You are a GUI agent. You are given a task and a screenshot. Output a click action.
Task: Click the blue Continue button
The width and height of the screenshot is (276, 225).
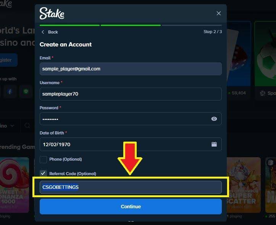tap(131, 206)
